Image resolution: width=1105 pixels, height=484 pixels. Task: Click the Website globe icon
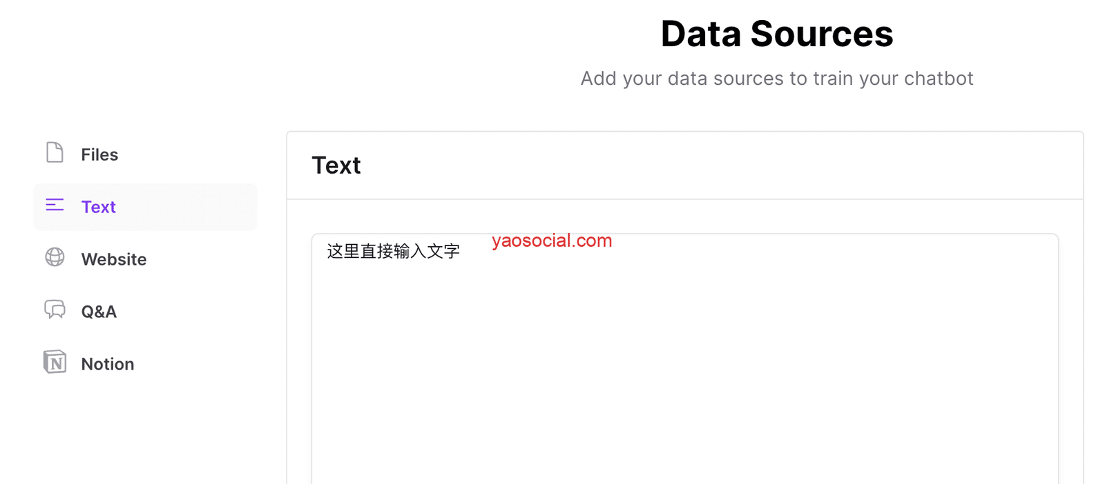pyautogui.click(x=55, y=257)
